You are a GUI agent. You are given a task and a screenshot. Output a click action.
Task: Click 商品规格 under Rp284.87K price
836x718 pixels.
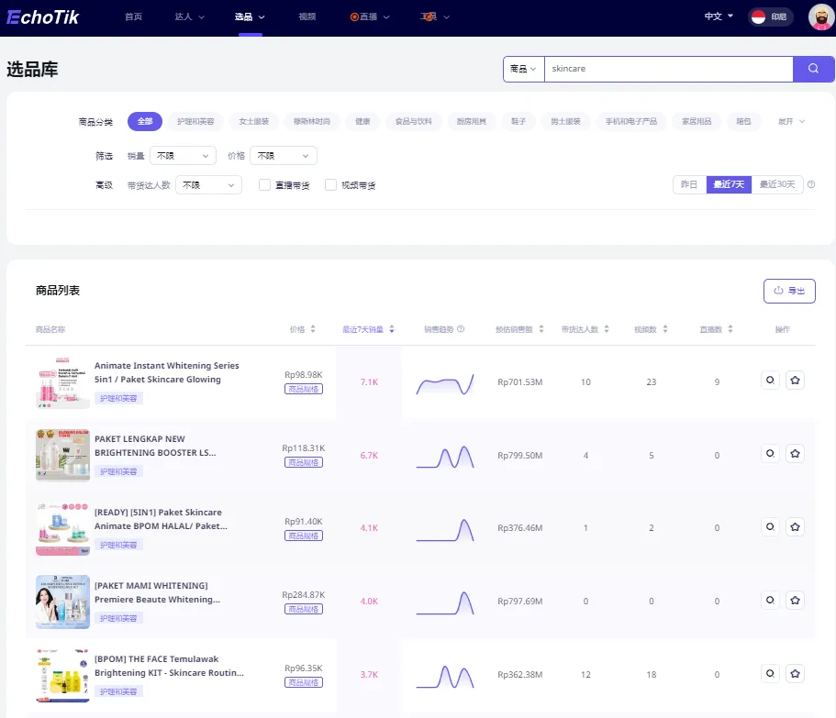click(x=304, y=609)
